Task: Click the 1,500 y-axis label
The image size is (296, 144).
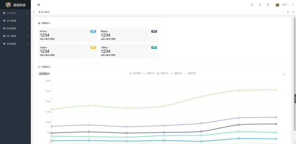Action: point(48,112)
